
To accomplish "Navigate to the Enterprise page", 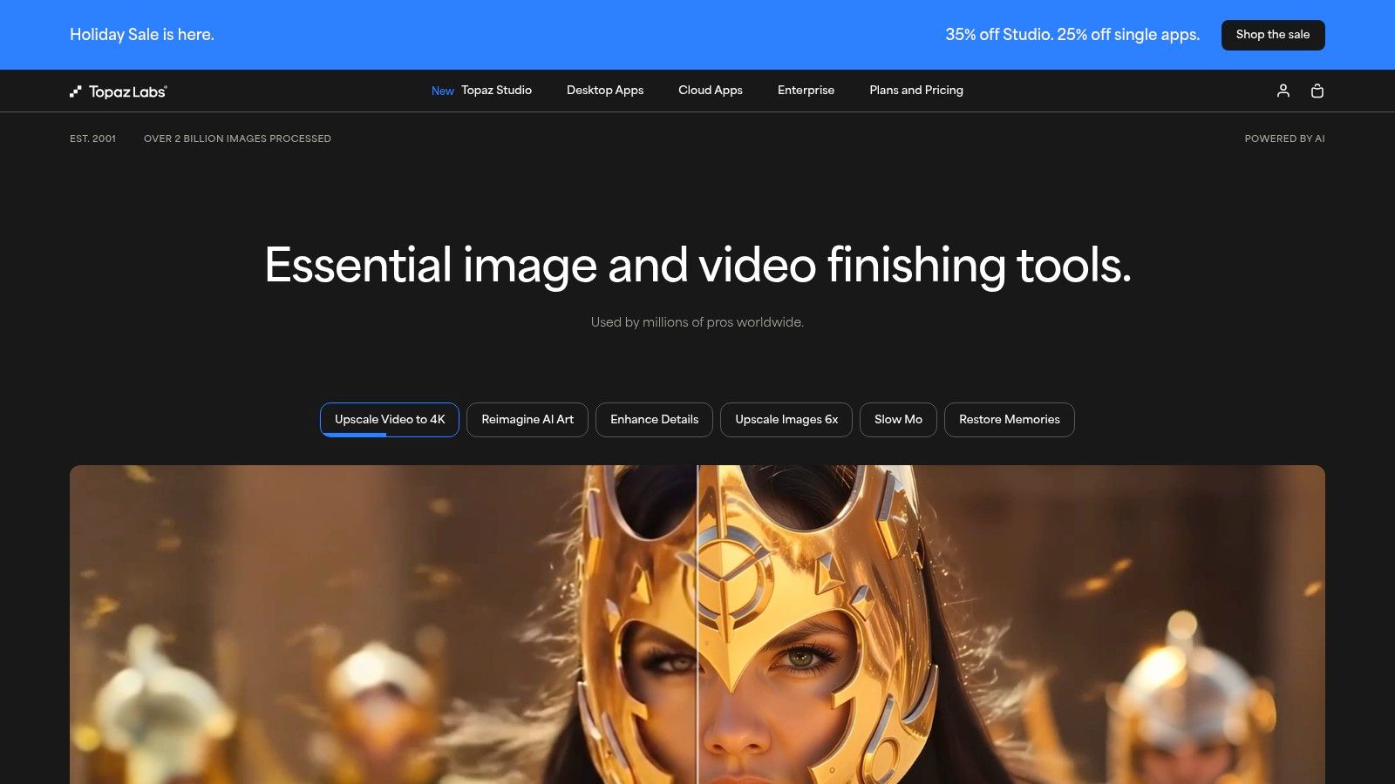I will click(806, 91).
